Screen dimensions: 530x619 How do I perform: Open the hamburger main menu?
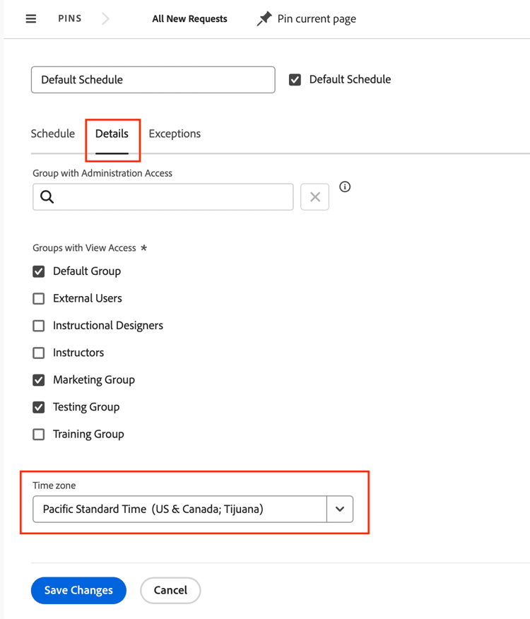pos(30,19)
